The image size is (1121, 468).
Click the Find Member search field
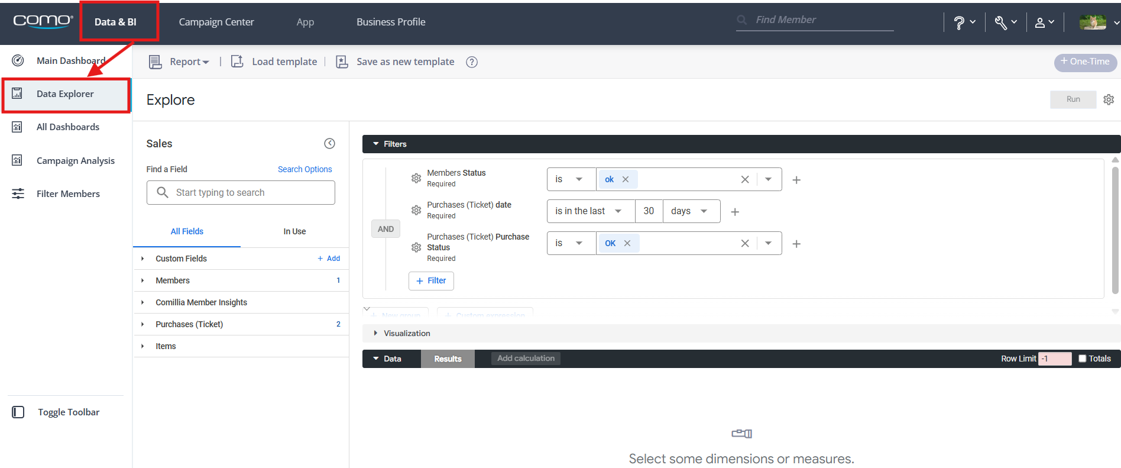pyautogui.click(x=815, y=20)
